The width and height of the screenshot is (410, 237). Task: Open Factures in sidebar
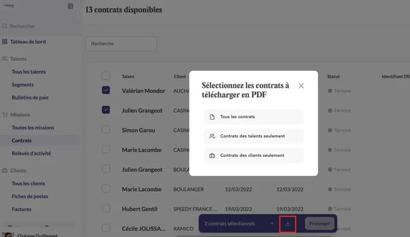tap(22, 209)
